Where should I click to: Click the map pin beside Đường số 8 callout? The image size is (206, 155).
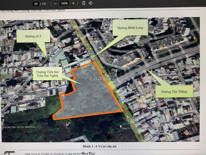click(x=54, y=42)
